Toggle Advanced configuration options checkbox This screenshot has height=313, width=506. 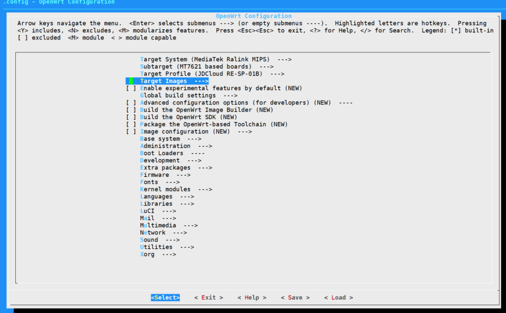(131, 103)
